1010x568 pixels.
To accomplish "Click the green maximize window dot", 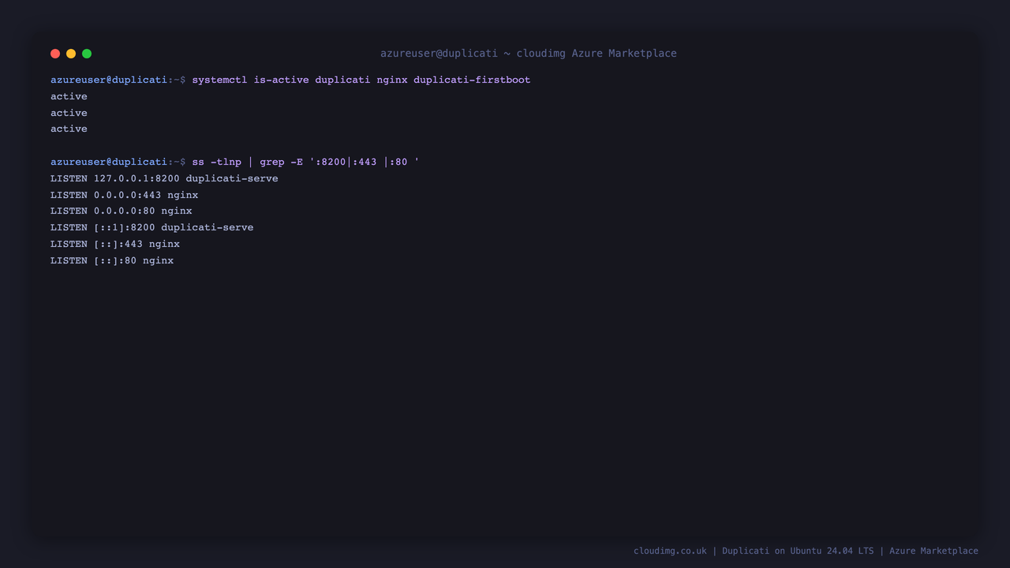I will 87,54.
